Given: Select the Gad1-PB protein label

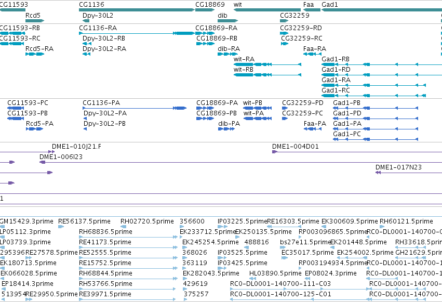Looking at the screenshot, I should coord(347,102).
